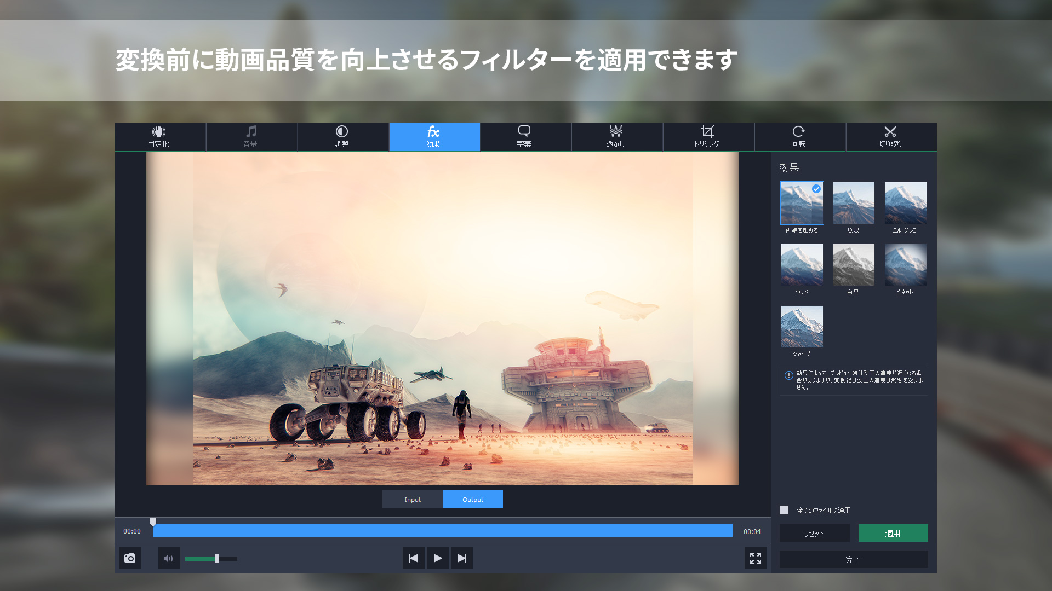This screenshot has width=1052, height=591.
Task: Open the 字幕 subtitles tab
Action: [x=525, y=137]
